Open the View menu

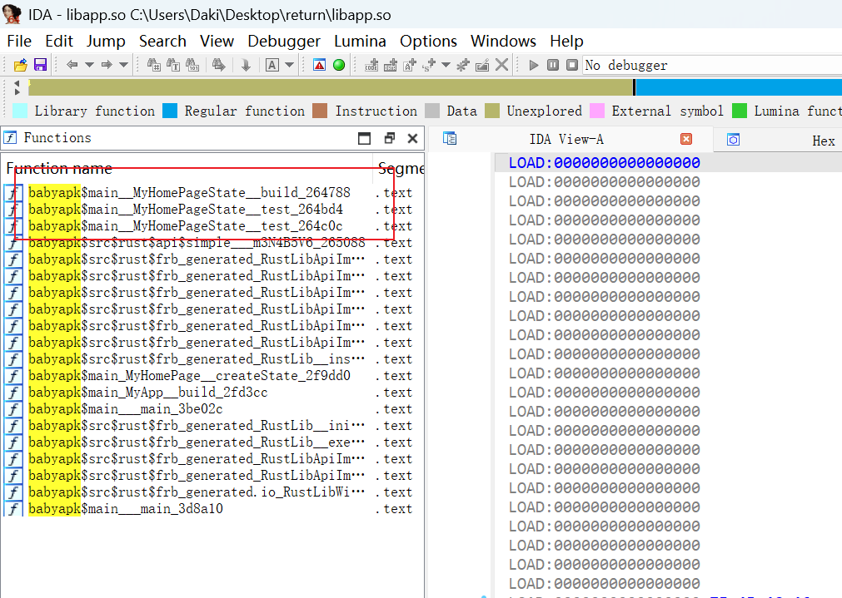(217, 42)
